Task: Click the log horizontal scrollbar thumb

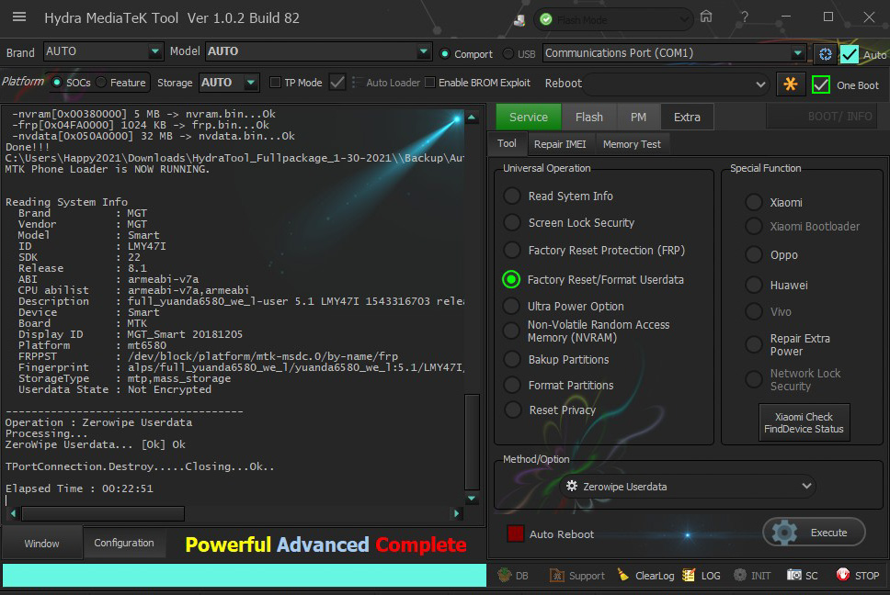Action: 103,513
